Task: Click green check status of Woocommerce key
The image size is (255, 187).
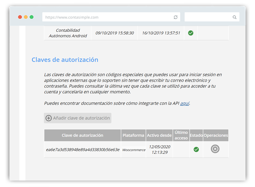Action: click(x=196, y=149)
